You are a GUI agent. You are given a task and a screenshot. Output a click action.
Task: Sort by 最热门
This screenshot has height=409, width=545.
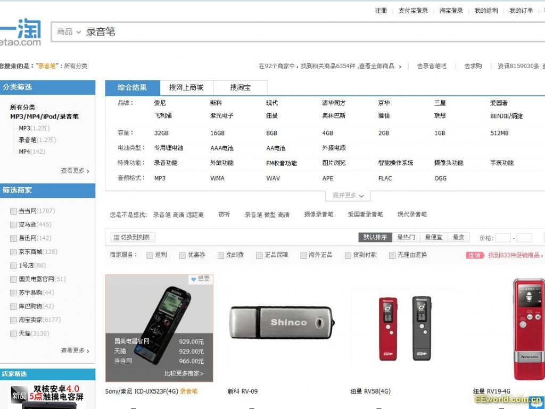[x=406, y=238]
